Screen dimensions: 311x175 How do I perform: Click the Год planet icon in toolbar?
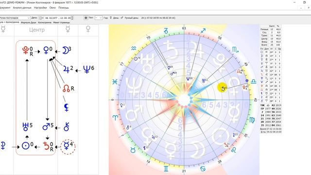coord(111,17)
